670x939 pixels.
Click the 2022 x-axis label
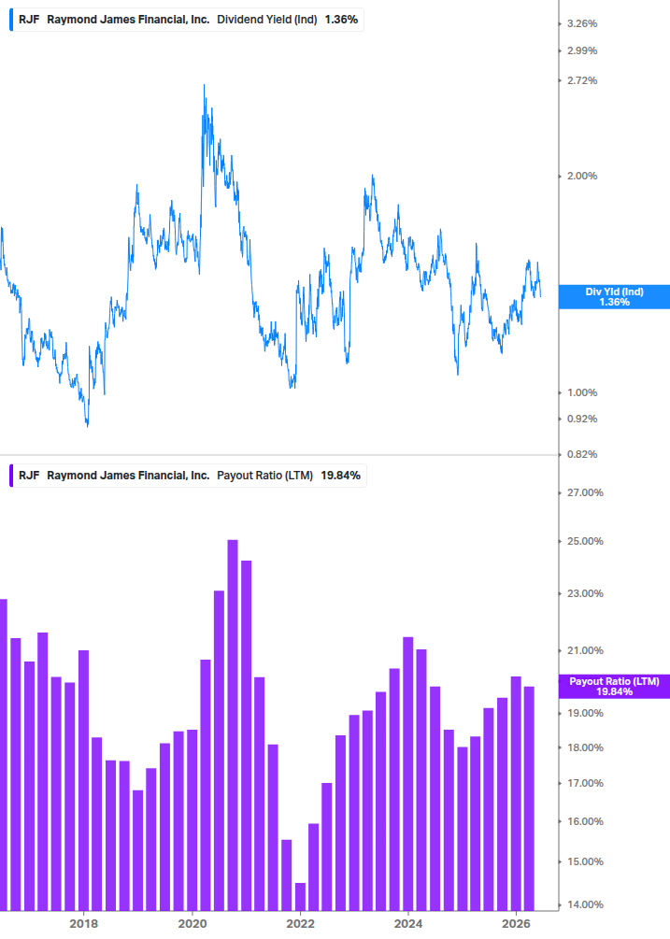[x=300, y=923]
